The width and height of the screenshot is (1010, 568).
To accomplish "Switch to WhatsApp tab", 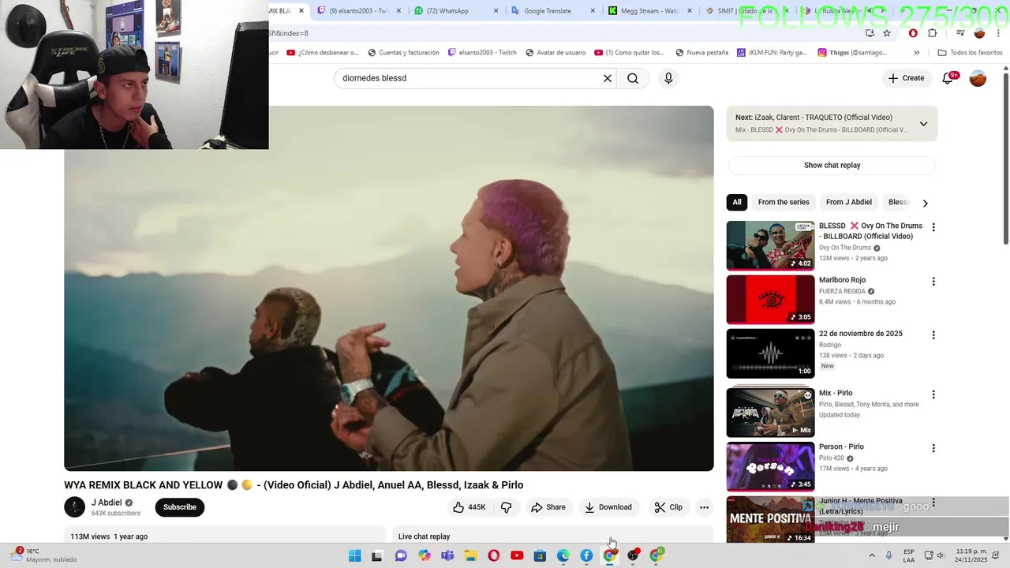I will [x=456, y=11].
